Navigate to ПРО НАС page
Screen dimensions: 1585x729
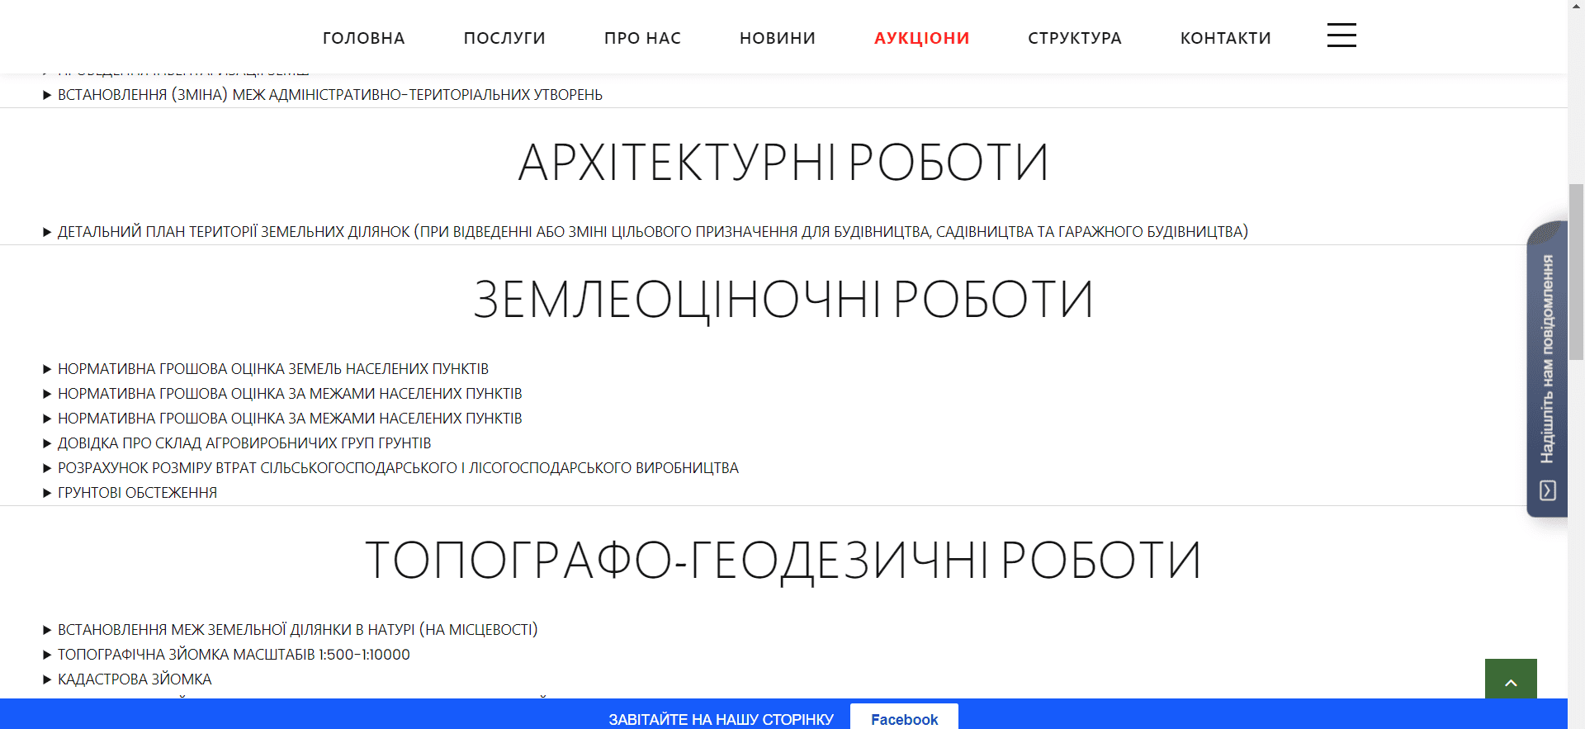click(642, 38)
